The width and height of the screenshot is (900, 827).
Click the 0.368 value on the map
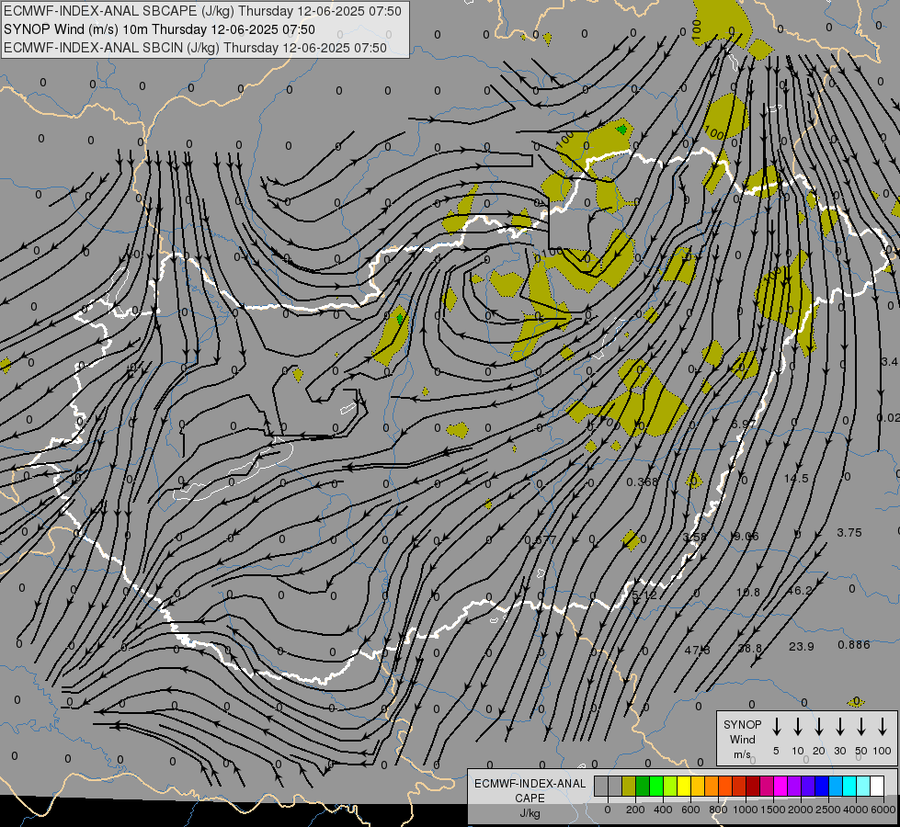tap(643, 482)
